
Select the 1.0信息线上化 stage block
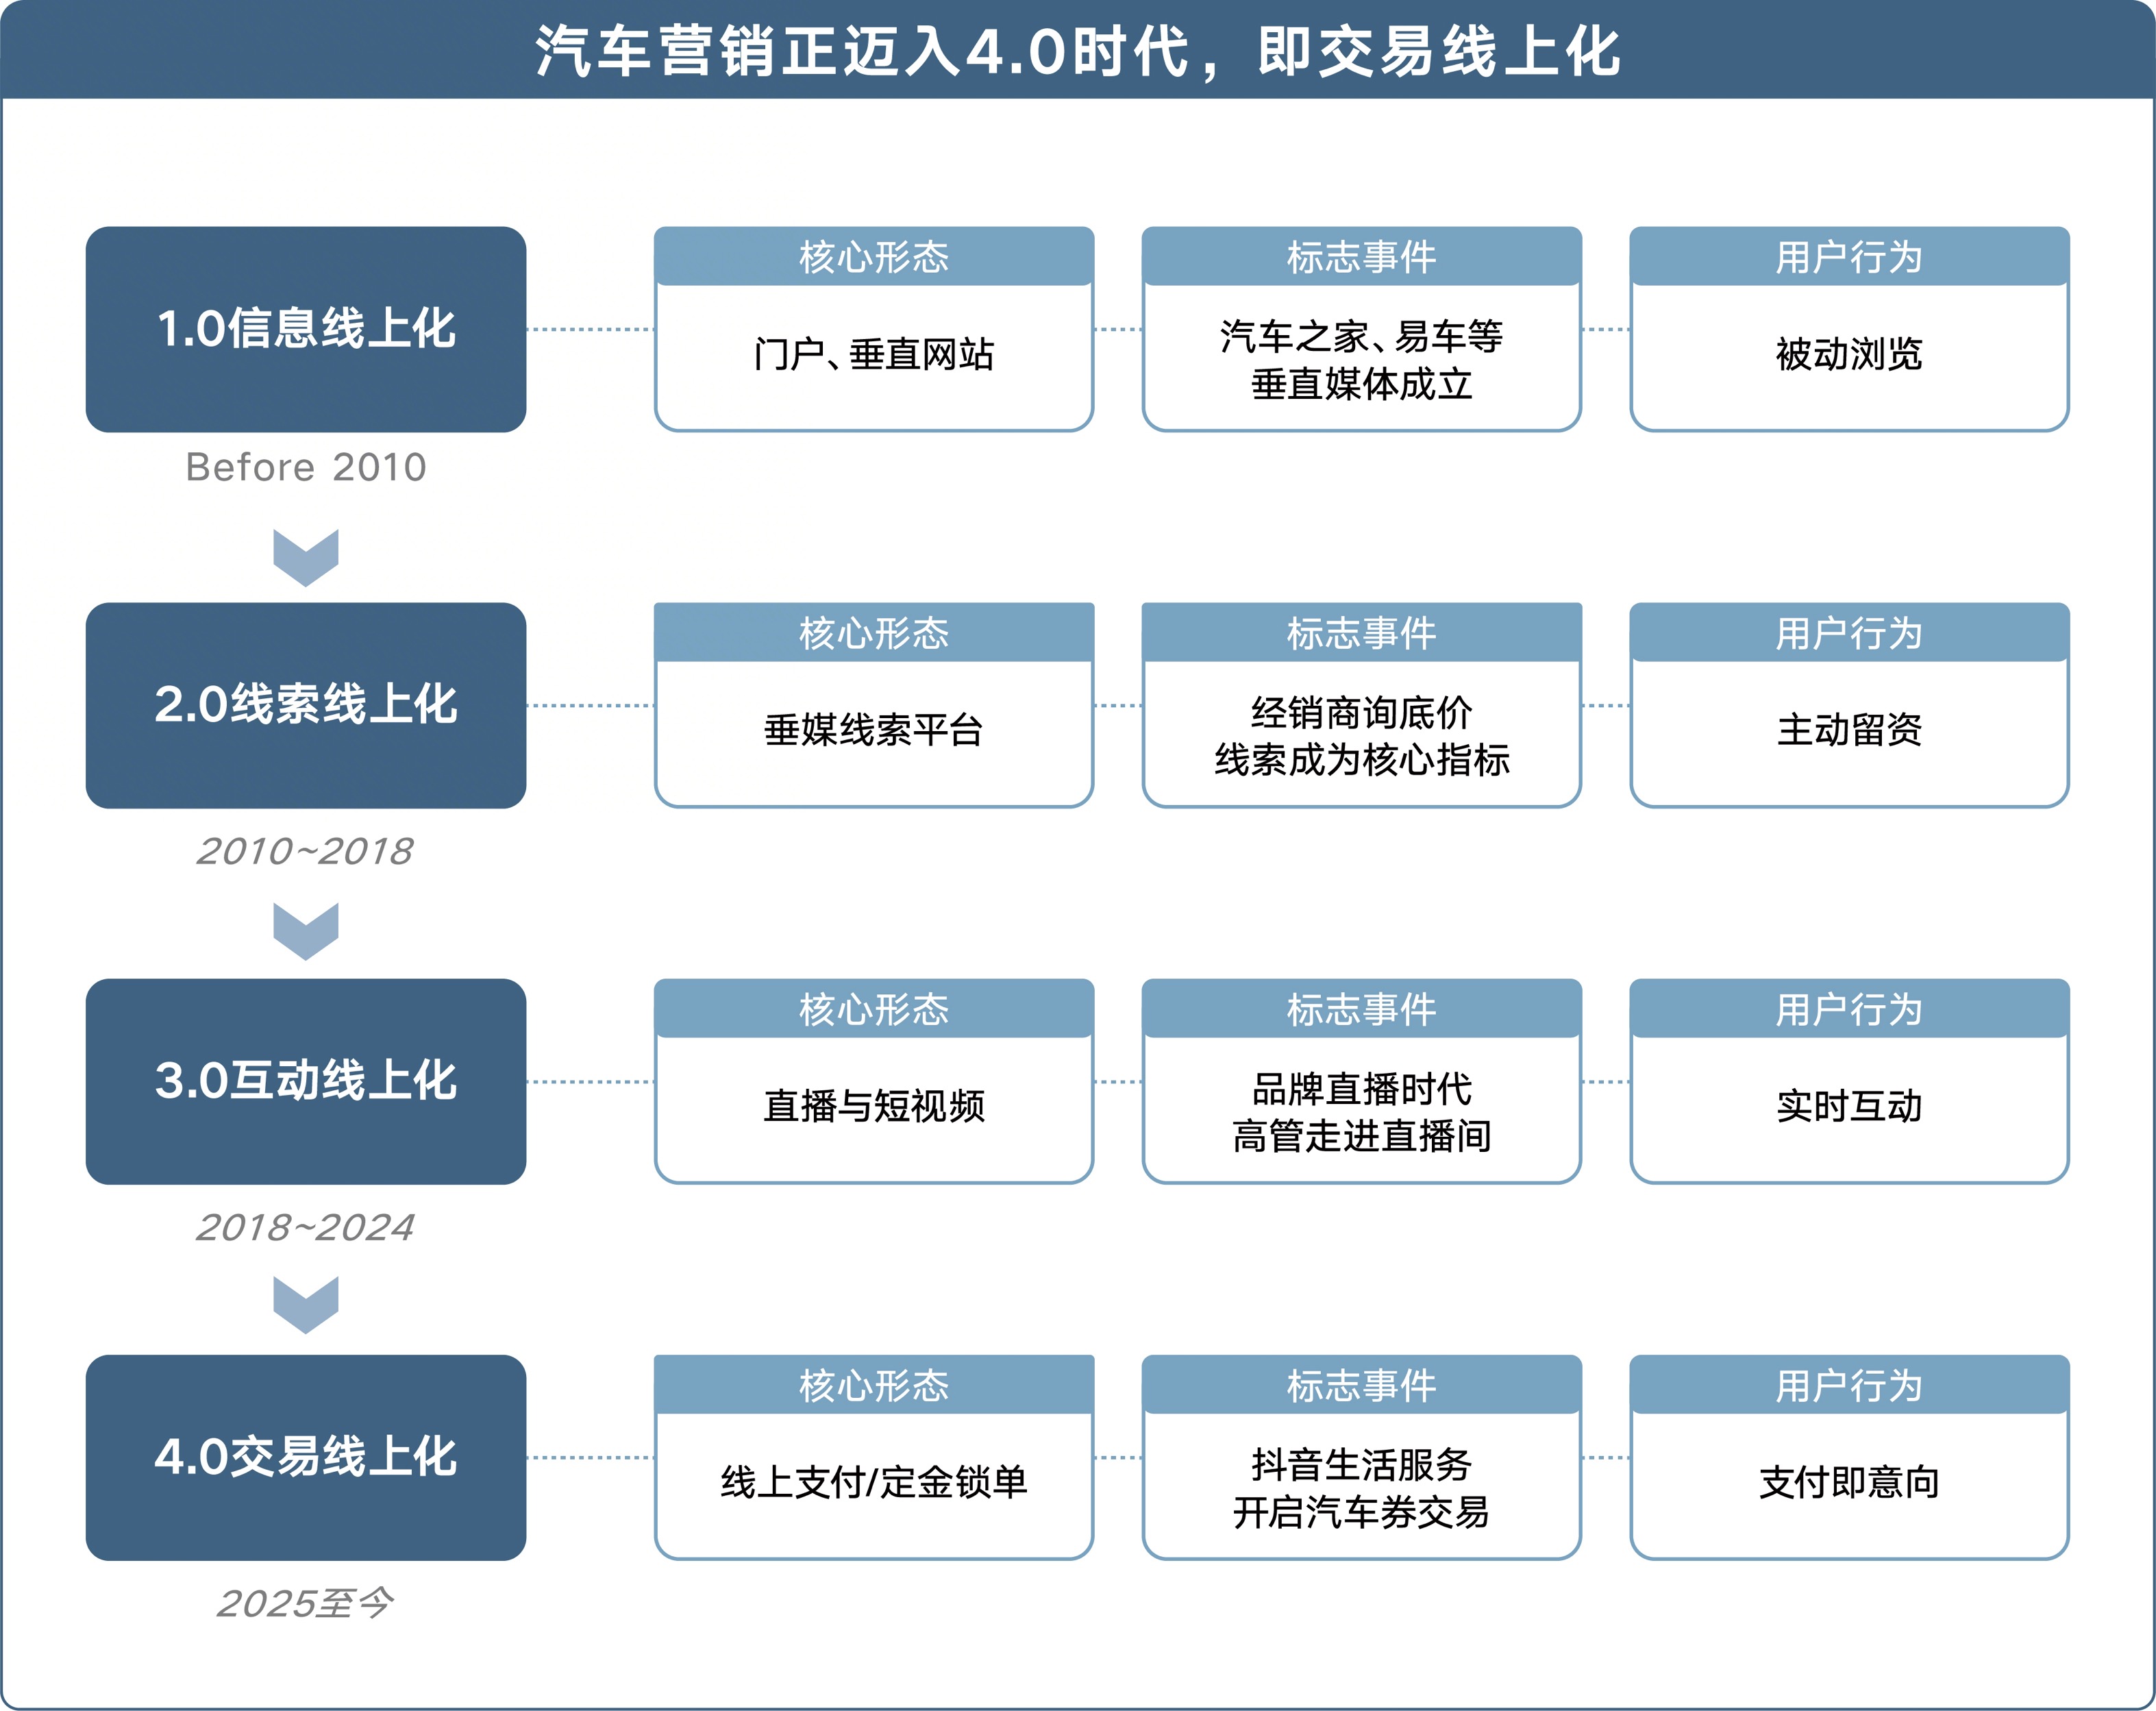[306, 329]
